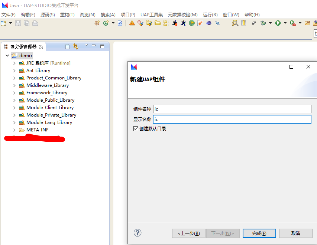Image resolution: width=317 pixels, height=245 pixels.
Task: Expand the Ant_Library node
Action: pos(14,71)
